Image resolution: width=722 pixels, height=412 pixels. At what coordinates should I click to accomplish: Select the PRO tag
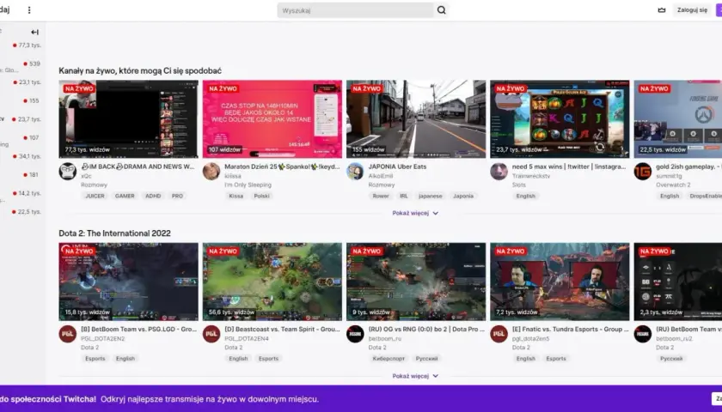177,196
